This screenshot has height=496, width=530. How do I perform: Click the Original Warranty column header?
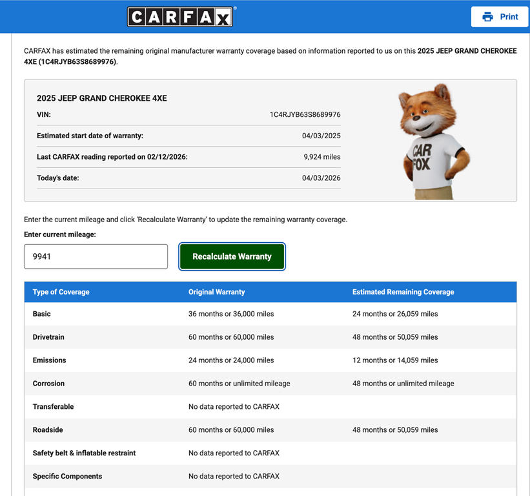point(216,292)
